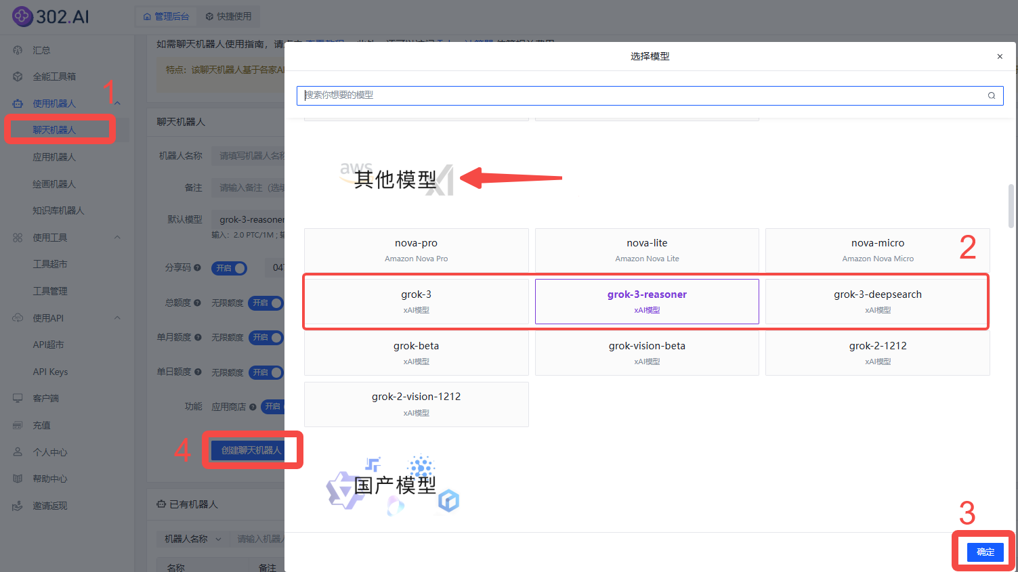The width and height of the screenshot is (1018, 572).
Task: Click the 请输入机器人 search field
Action: click(257, 539)
